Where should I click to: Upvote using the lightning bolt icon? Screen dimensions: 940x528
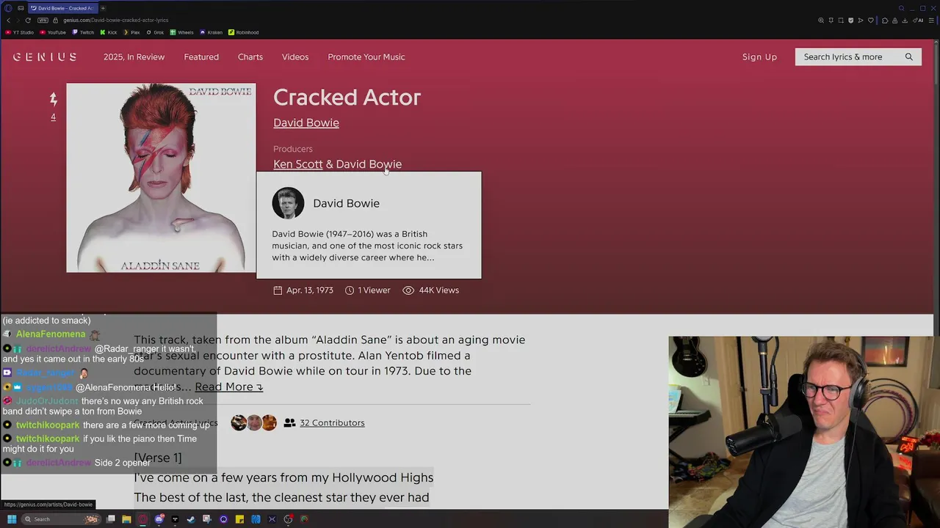coord(53,99)
